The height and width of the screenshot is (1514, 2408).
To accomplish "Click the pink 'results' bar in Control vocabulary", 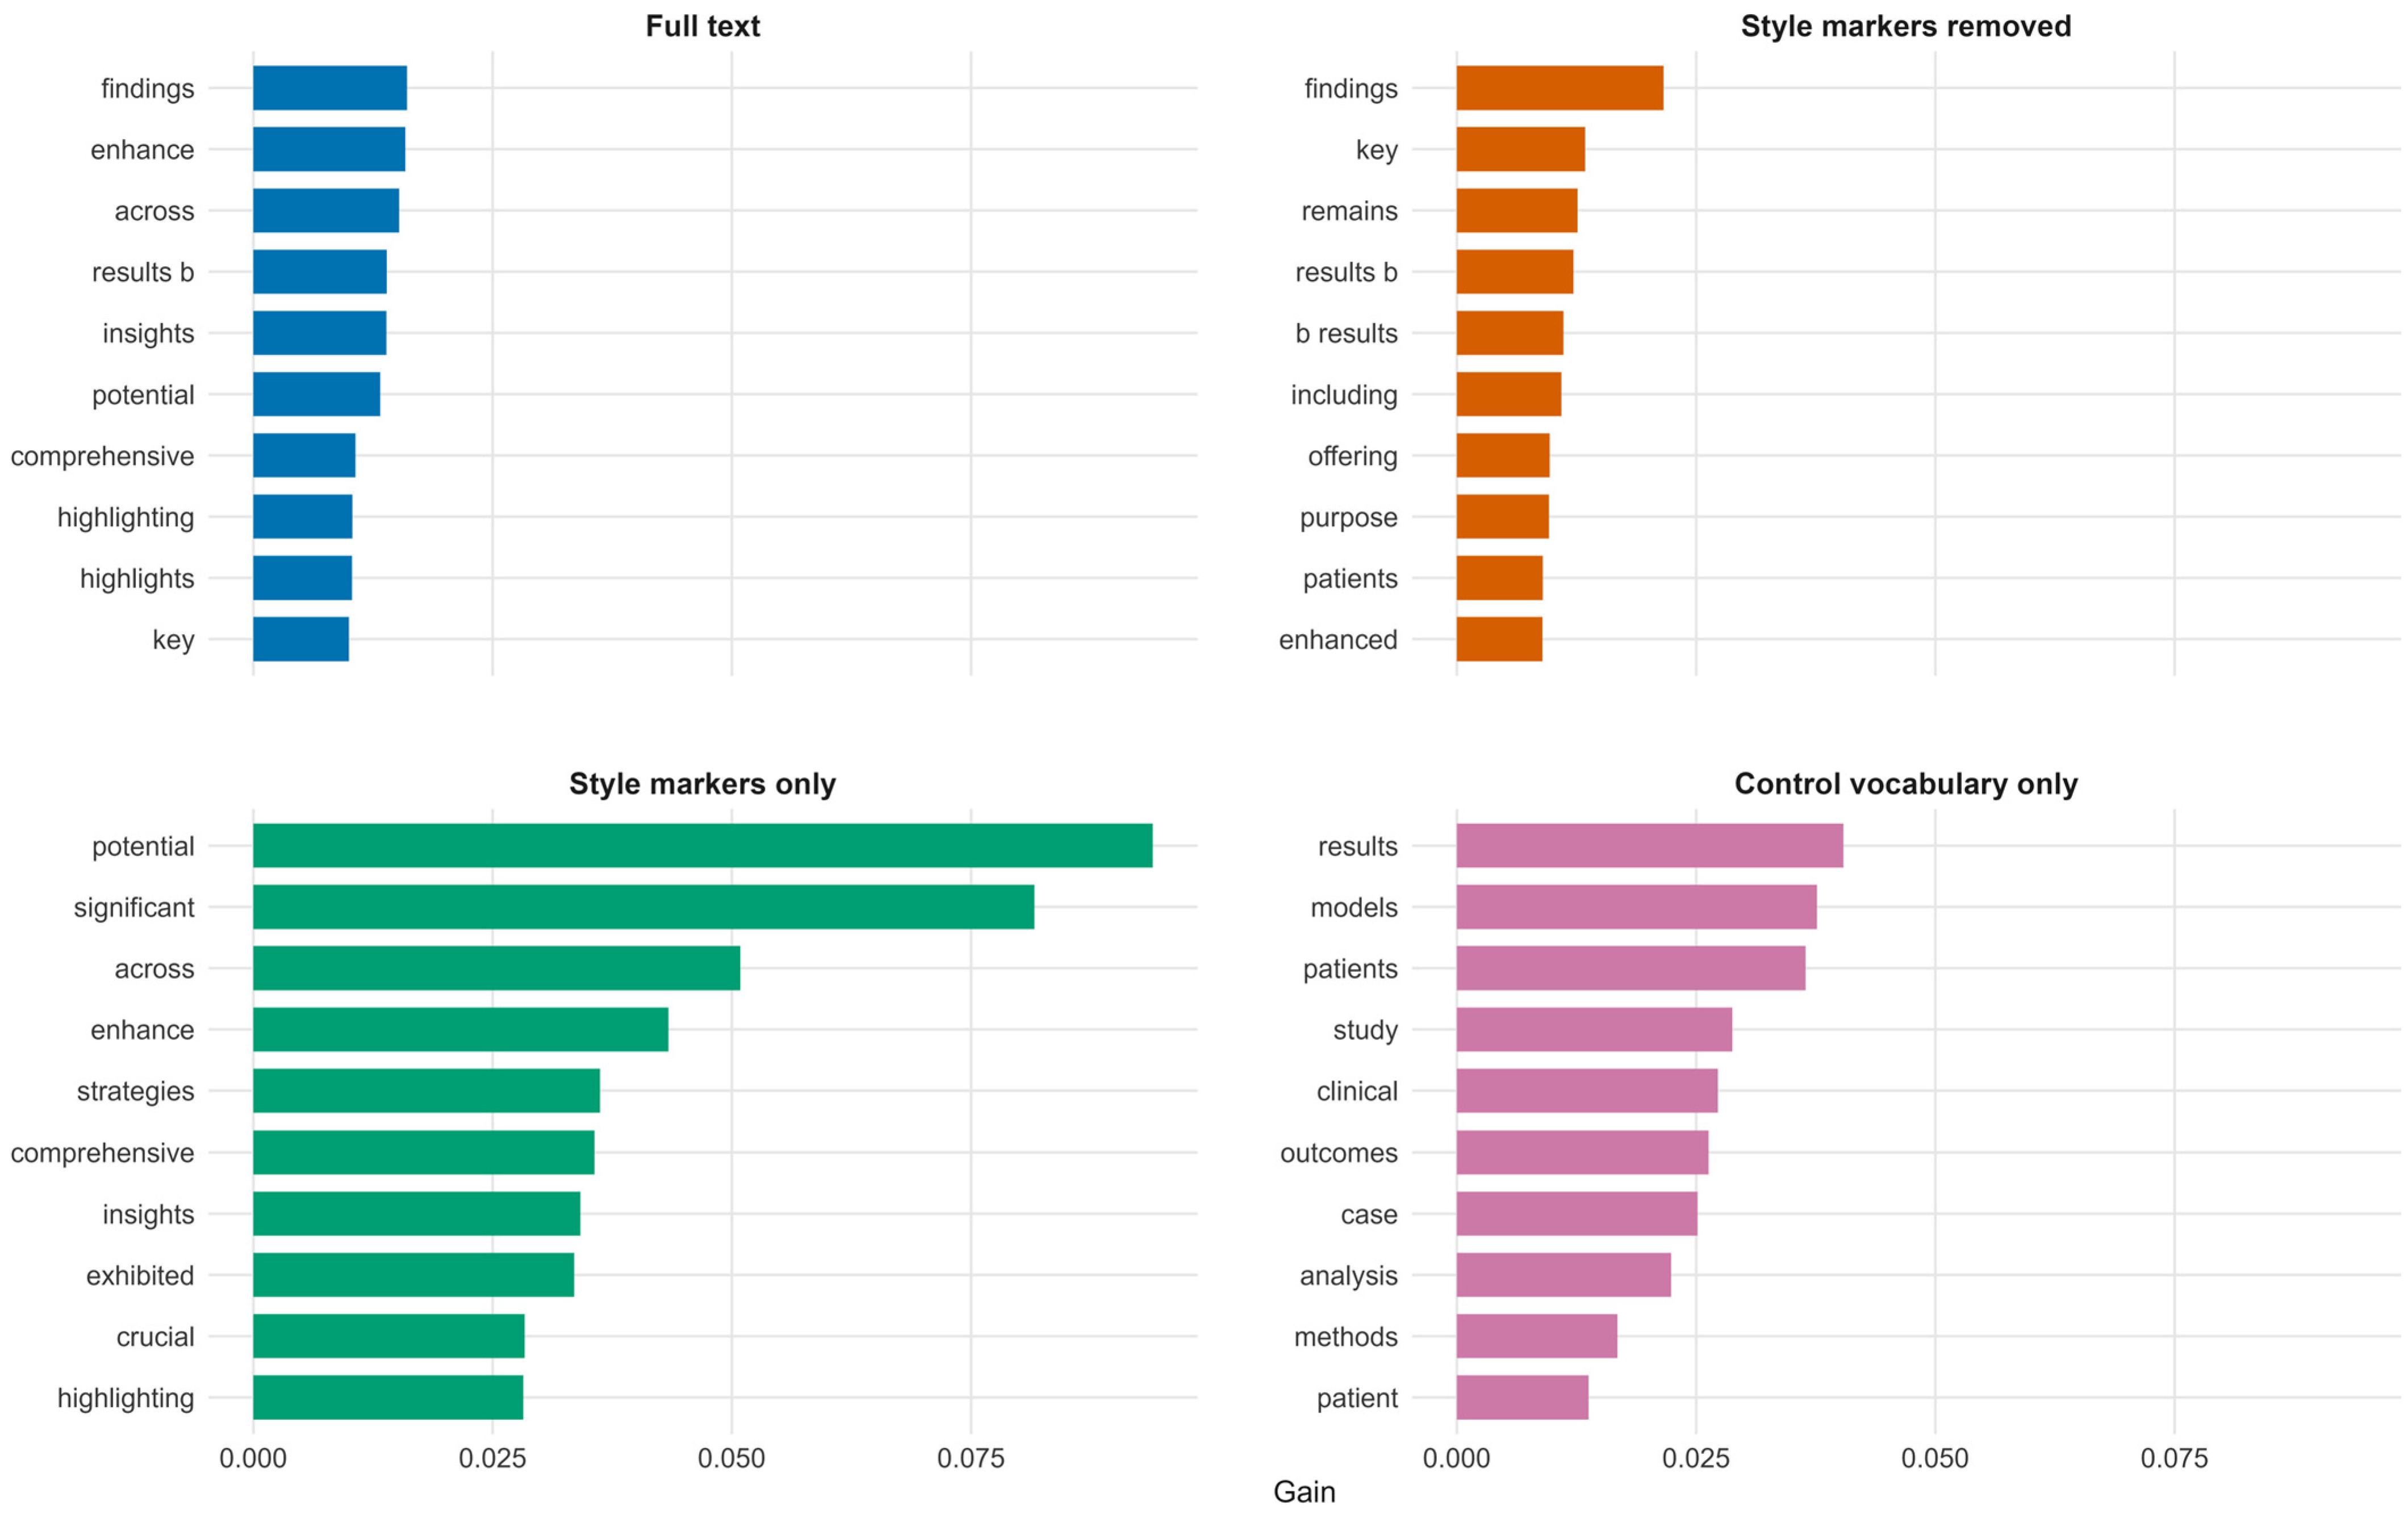I will pyautogui.click(x=1650, y=845).
